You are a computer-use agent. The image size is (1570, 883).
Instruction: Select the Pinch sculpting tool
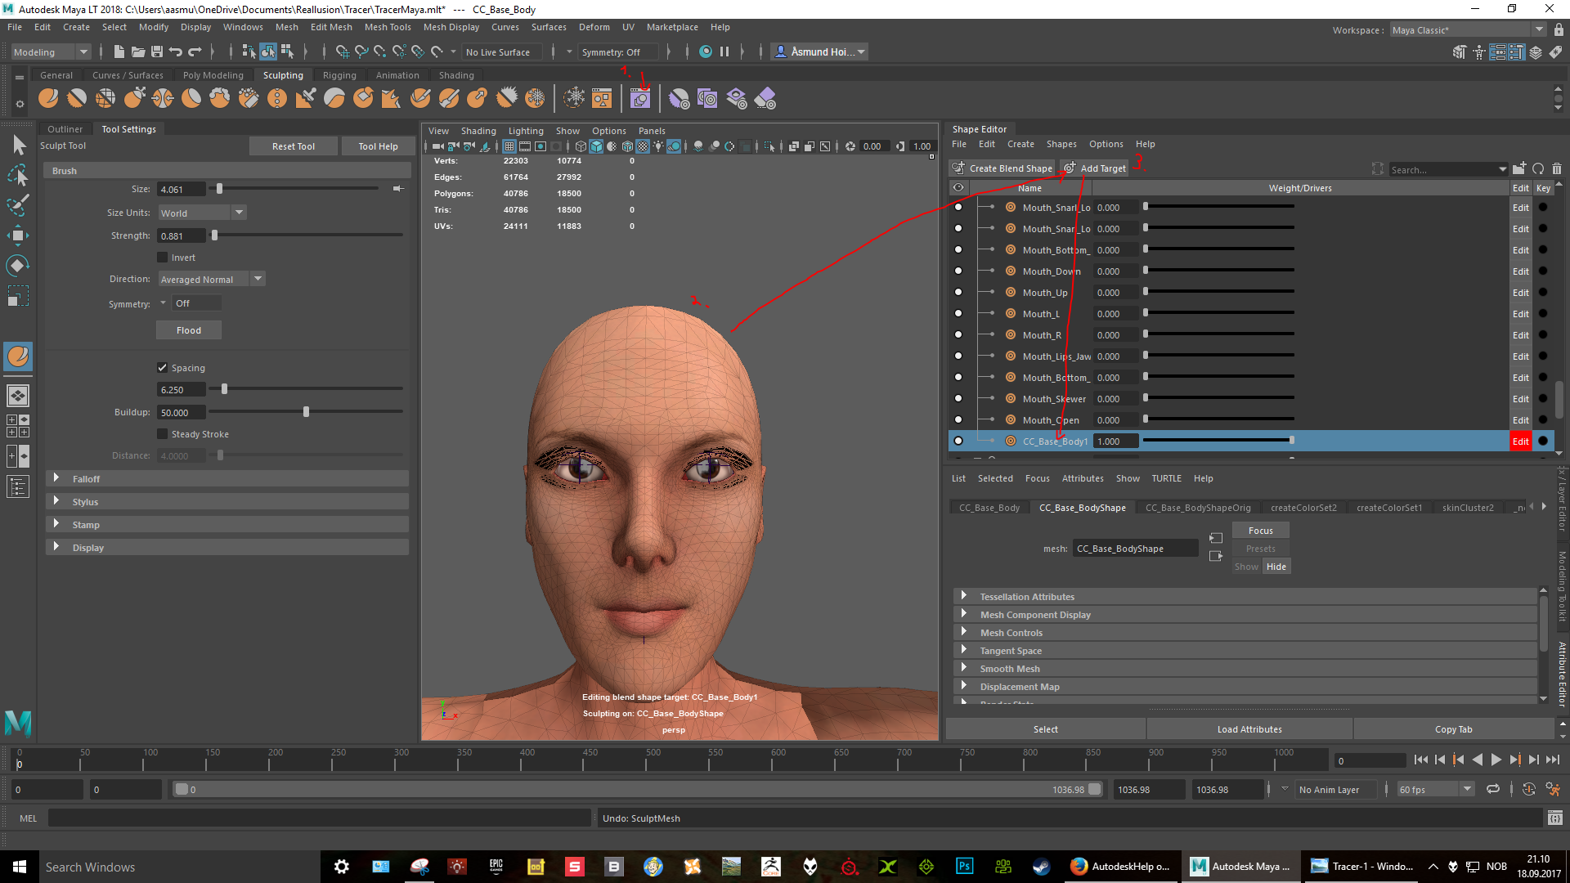coord(163,99)
